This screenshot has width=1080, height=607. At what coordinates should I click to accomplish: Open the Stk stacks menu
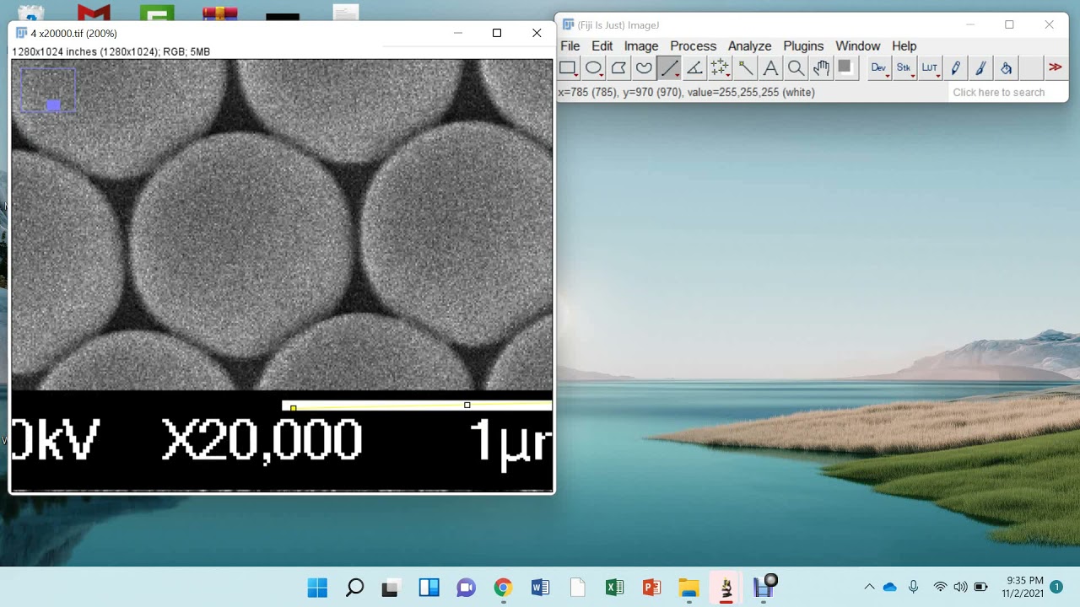click(904, 68)
